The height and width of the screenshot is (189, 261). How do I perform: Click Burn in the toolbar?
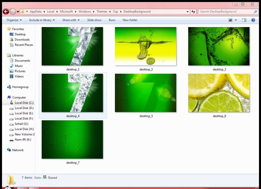[112, 20]
